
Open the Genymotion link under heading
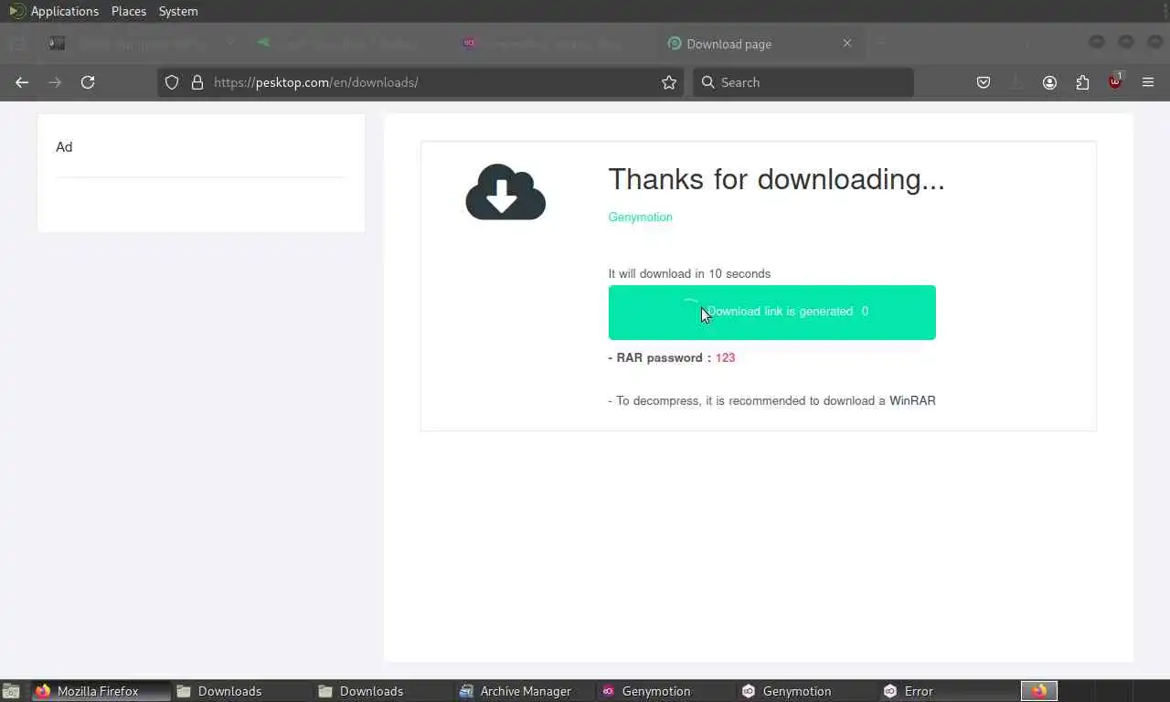click(640, 217)
